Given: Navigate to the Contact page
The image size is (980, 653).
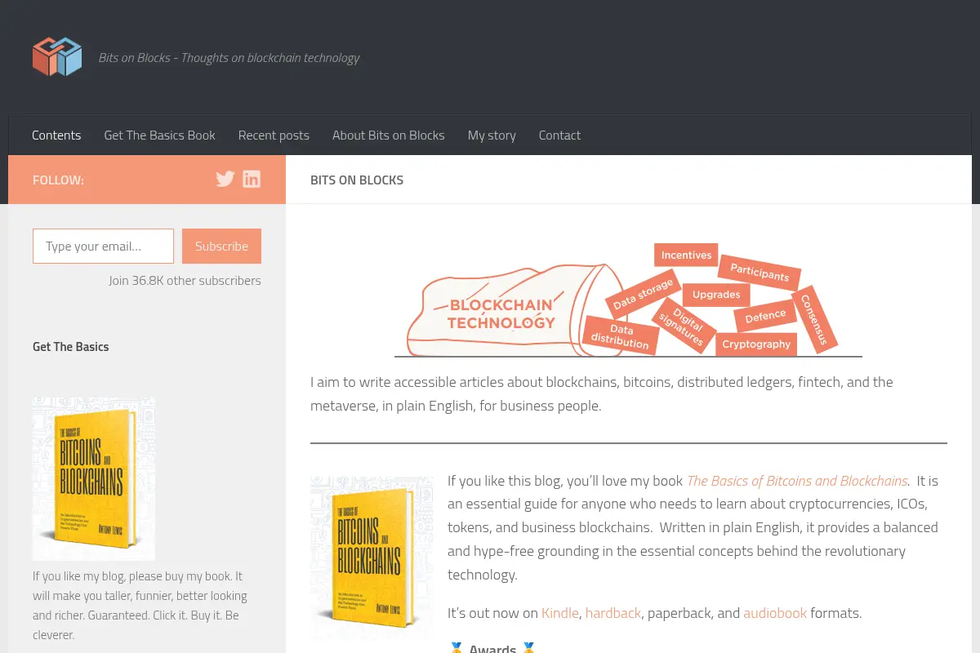Looking at the screenshot, I should point(559,135).
